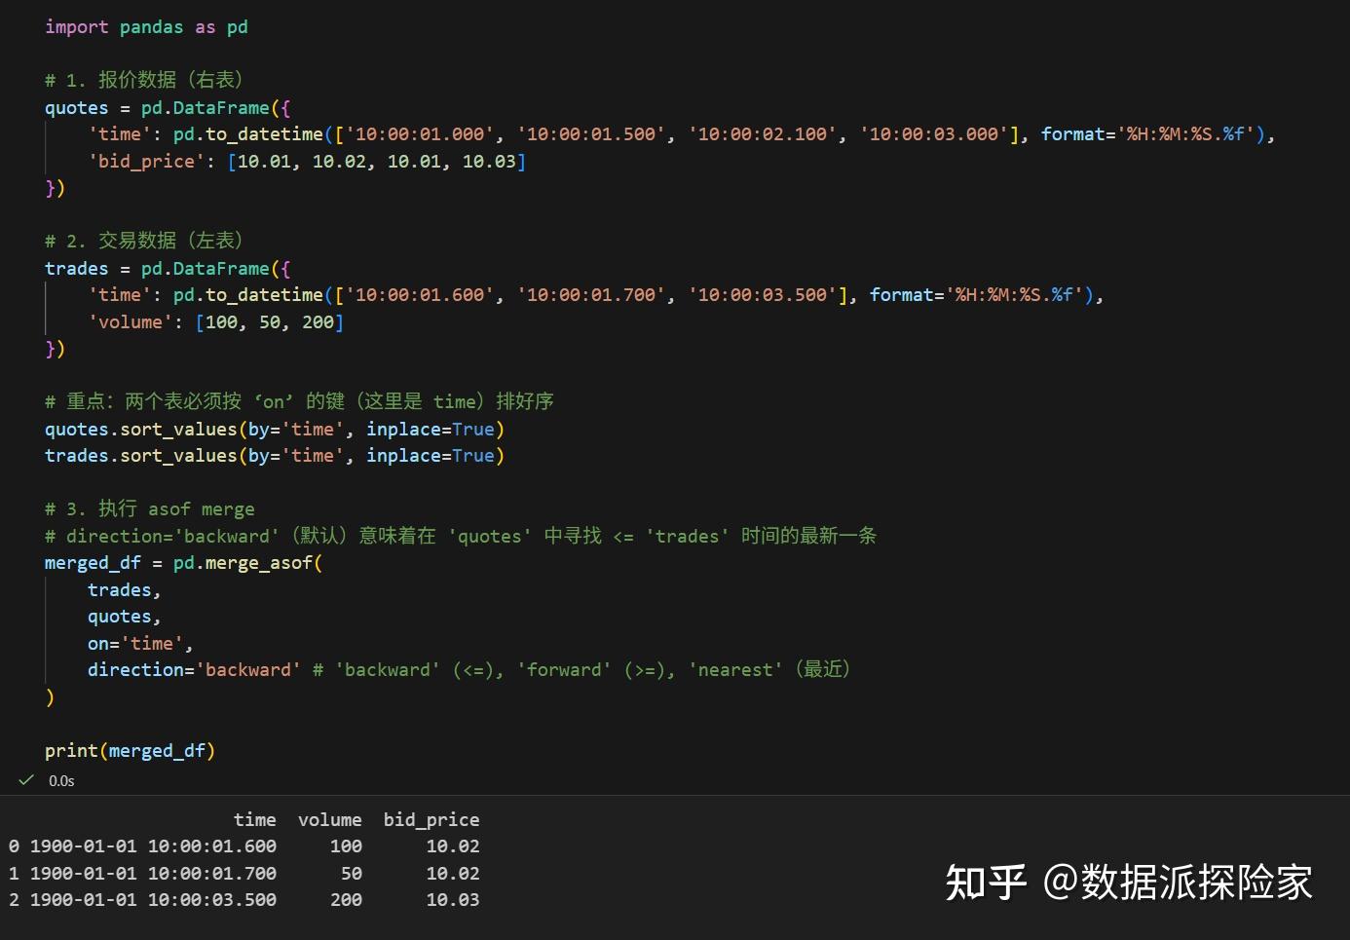Click the direction='backward' argument

194,670
